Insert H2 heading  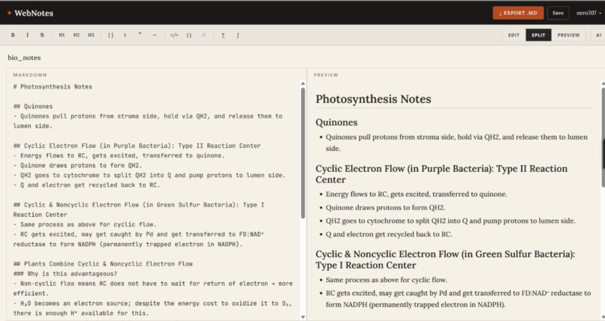pos(77,35)
